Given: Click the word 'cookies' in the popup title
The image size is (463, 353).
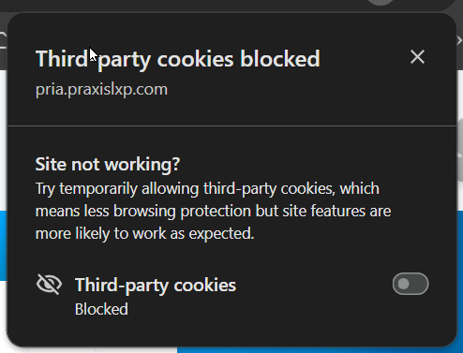Looking at the screenshot, I should (x=195, y=59).
